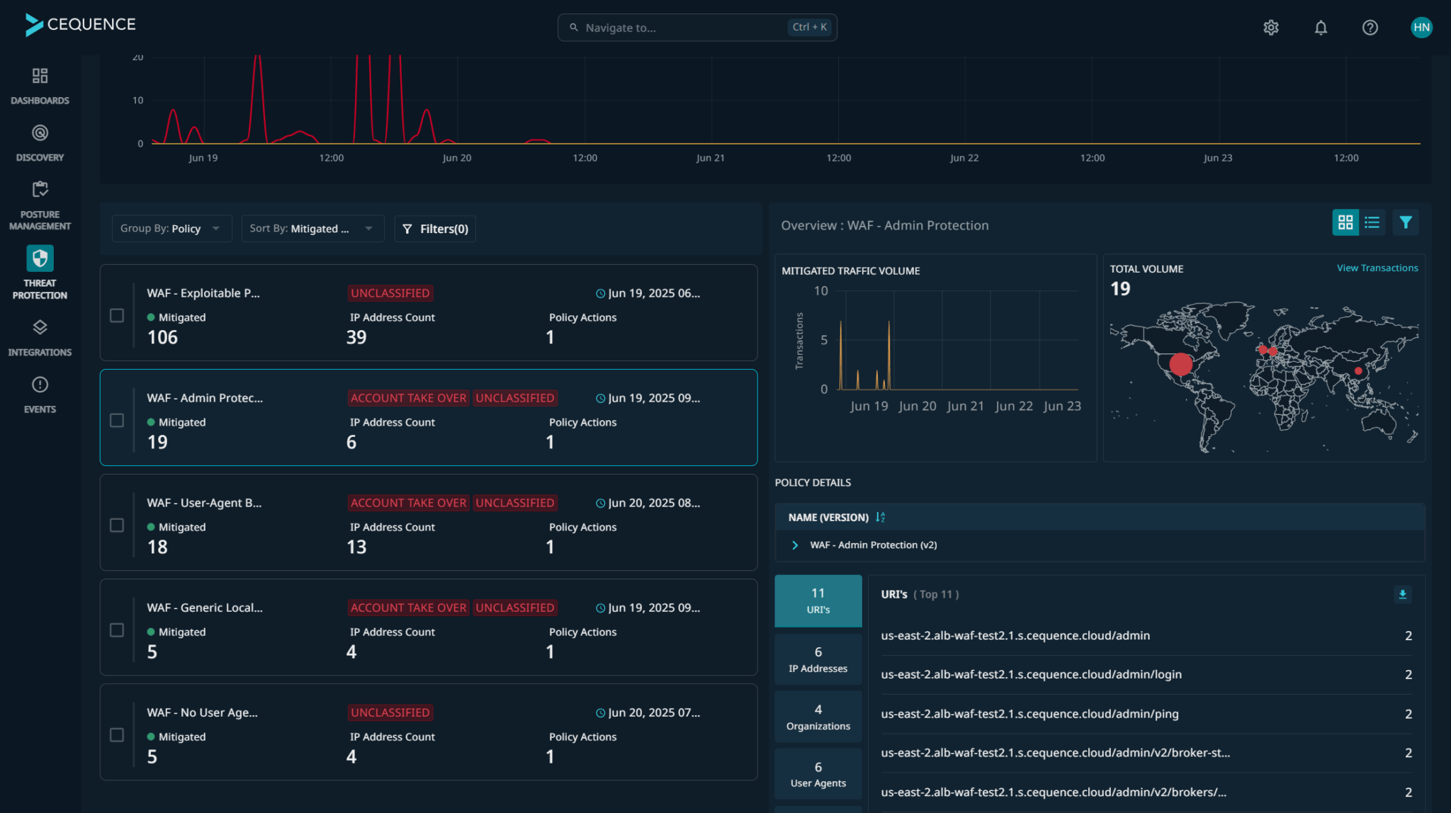Switch to the User Agents tab
1451x813 pixels.
click(x=818, y=773)
